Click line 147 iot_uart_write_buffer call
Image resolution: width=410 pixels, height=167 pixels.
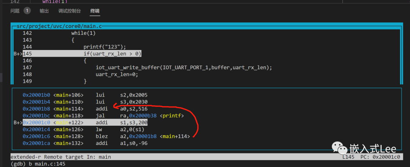pyautogui.click(x=147, y=67)
